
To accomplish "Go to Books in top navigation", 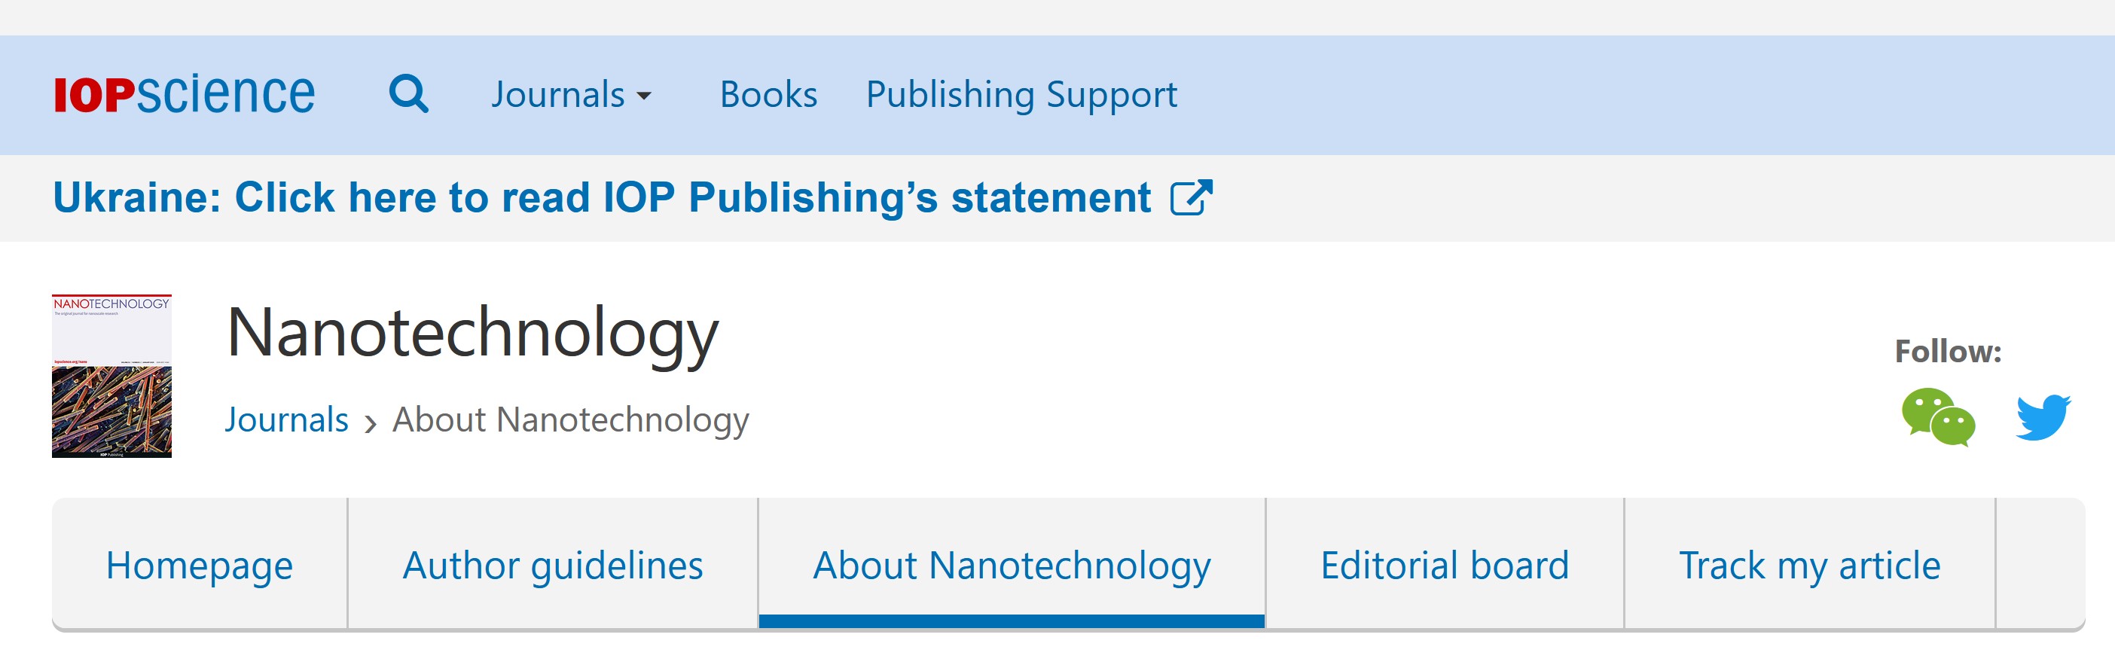I will tap(768, 95).
